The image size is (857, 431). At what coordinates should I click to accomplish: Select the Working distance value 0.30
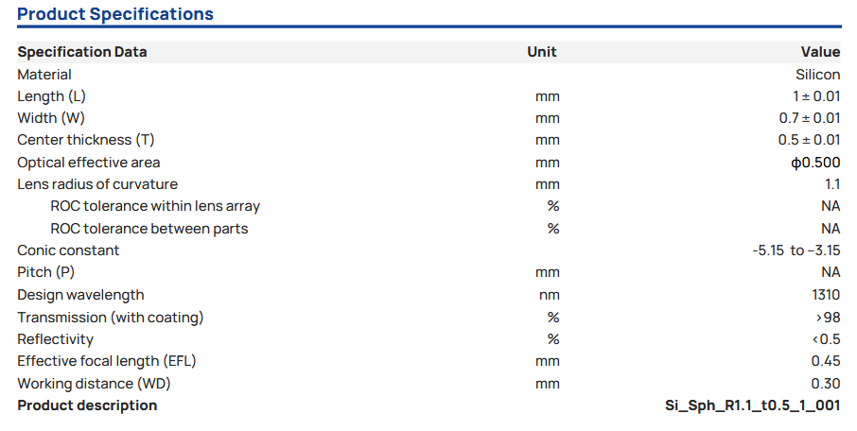point(826,384)
